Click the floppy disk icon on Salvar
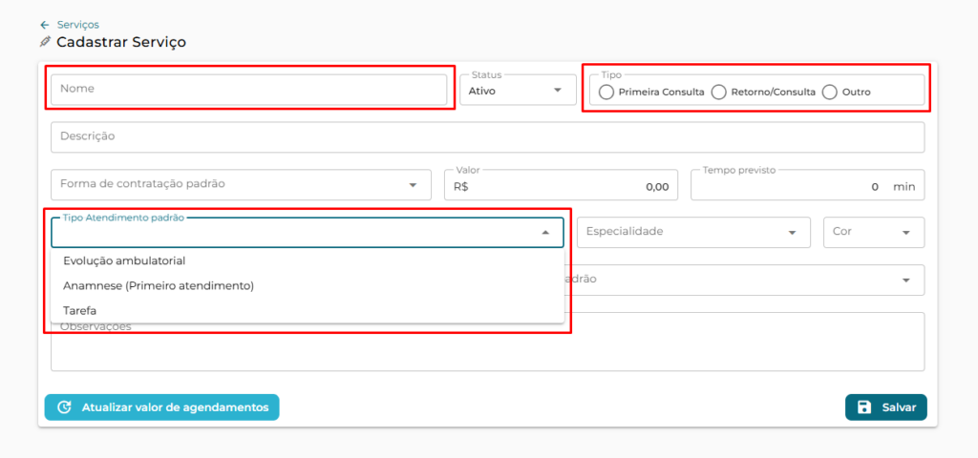 point(864,407)
